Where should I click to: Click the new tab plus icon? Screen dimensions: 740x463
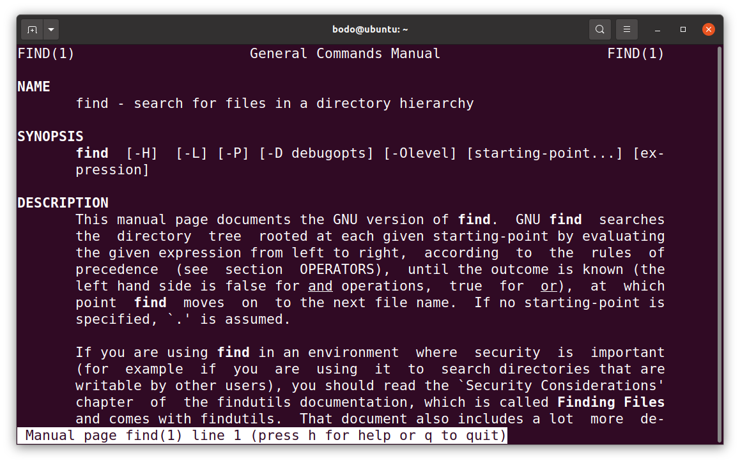point(32,29)
